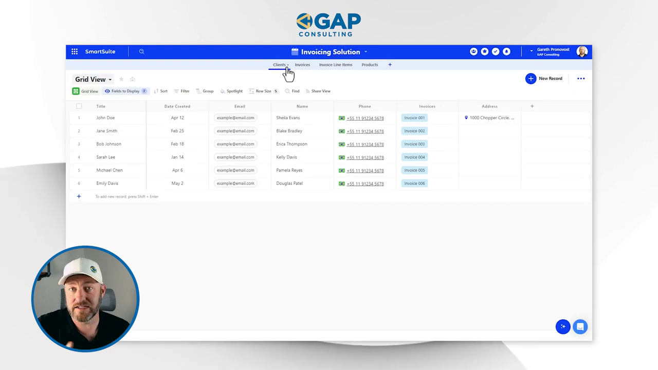Image resolution: width=658 pixels, height=370 pixels.
Task: Open linked record Invoice 006
Action: pyautogui.click(x=414, y=183)
